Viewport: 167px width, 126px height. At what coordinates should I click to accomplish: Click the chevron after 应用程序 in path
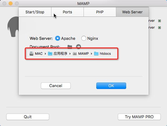click(x=70, y=54)
